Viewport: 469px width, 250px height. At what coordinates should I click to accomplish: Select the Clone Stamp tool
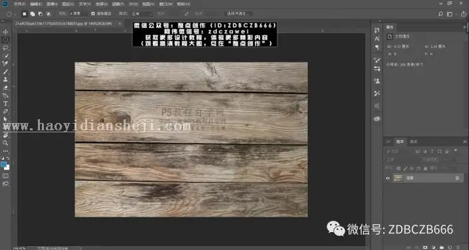(x=5, y=80)
